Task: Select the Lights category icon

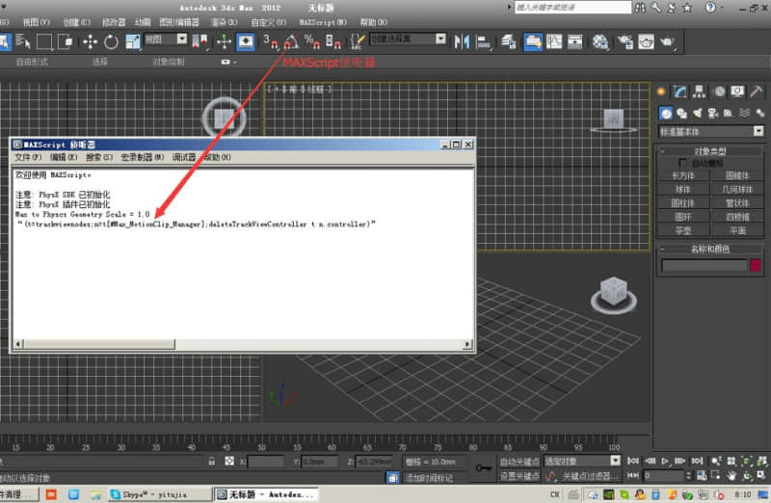Action: [697, 114]
